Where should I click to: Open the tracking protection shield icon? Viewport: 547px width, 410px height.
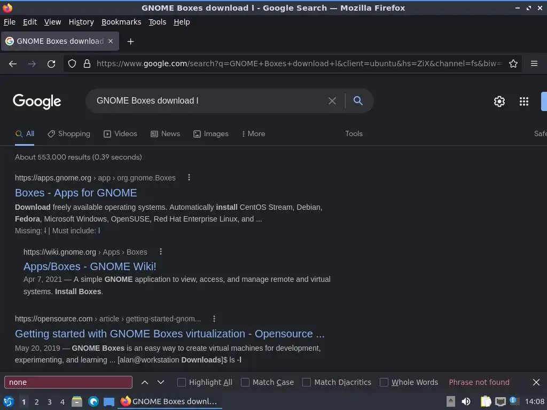coord(72,64)
